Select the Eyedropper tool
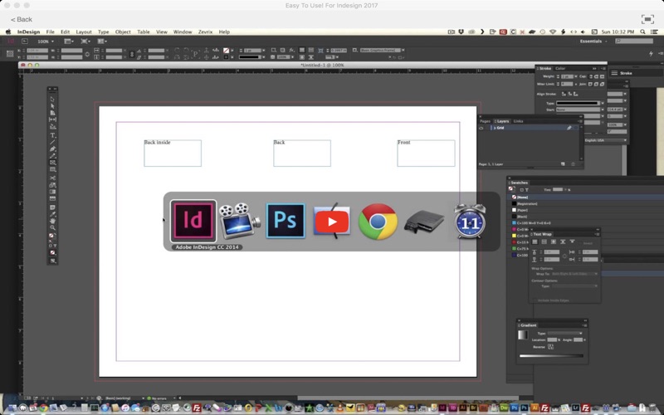This screenshot has height=415, width=664. 52,214
